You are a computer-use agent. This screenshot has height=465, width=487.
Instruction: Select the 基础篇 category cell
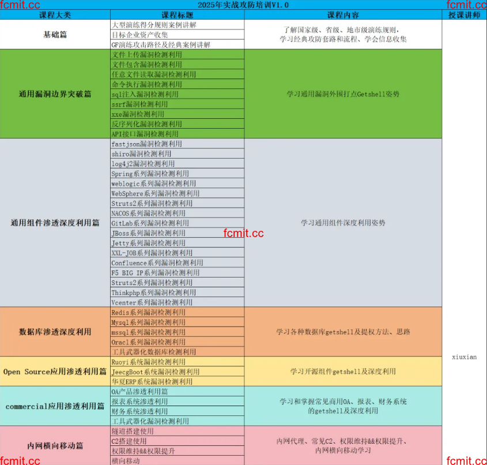pyautogui.click(x=55, y=35)
